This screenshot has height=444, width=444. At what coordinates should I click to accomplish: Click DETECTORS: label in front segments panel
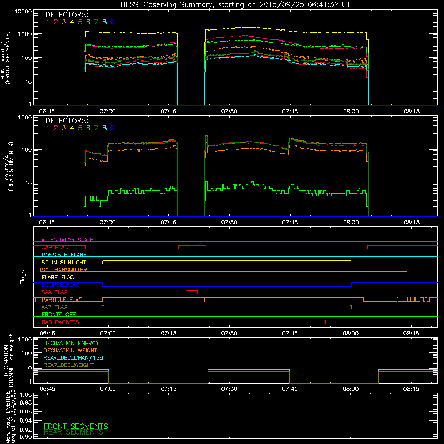(67, 14)
